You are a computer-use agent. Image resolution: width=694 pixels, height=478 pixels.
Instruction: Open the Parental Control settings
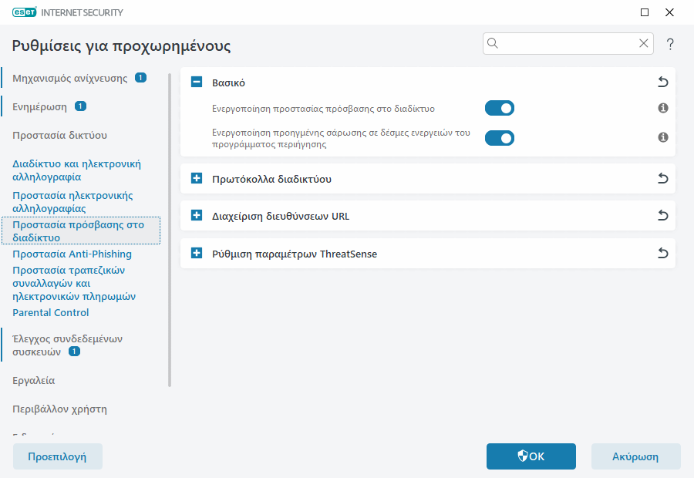(x=50, y=312)
